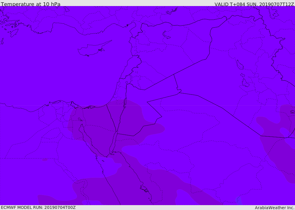The height and width of the screenshot is (210, 295).
Task: Click the "Temperature at 10 hPa" title text
Action: point(31,4)
